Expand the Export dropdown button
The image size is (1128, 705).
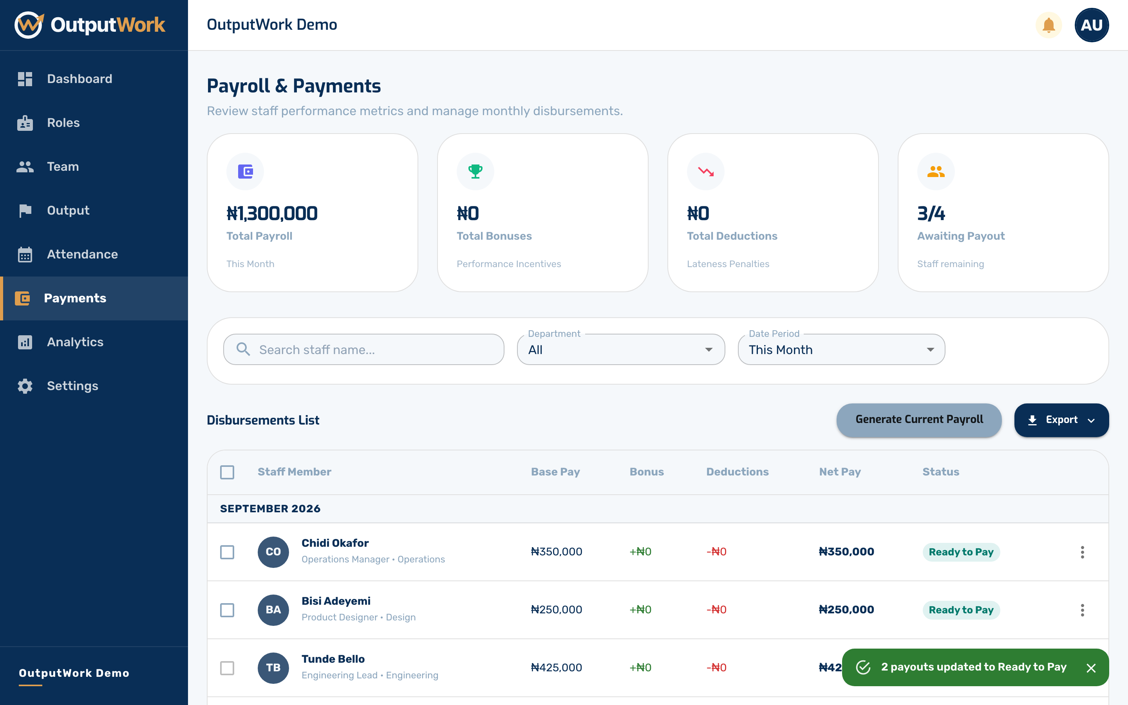pyautogui.click(x=1061, y=420)
